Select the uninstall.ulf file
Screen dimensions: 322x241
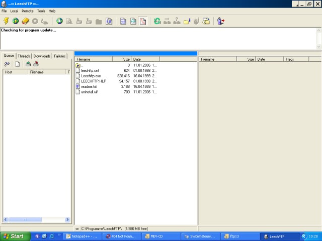pyautogui.click(x=116, y=92)
